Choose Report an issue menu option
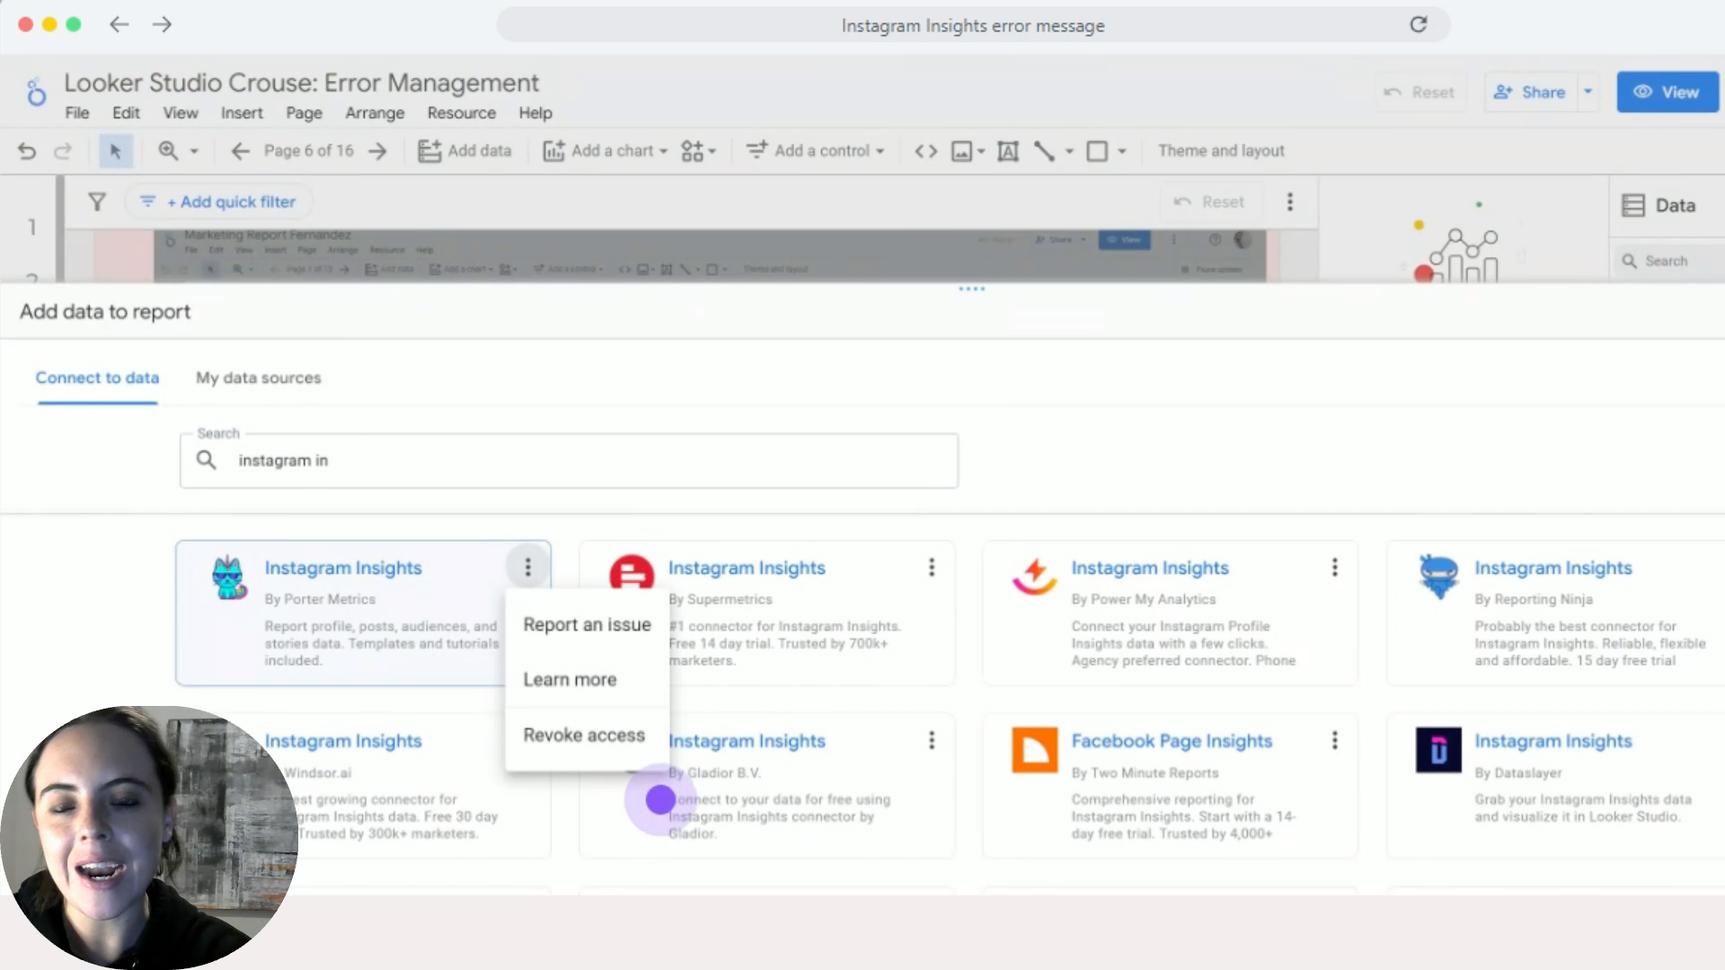 click(587, 625)
